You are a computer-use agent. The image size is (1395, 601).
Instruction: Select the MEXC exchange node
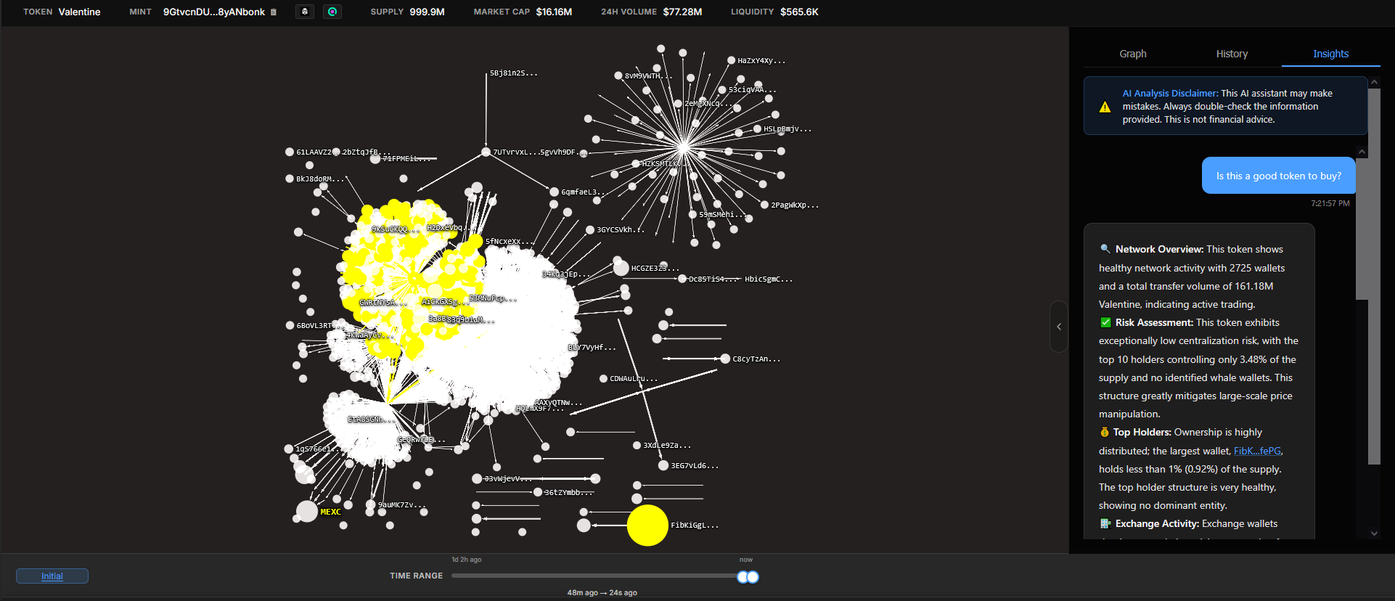pyautogui.click(x=307, y=512)
